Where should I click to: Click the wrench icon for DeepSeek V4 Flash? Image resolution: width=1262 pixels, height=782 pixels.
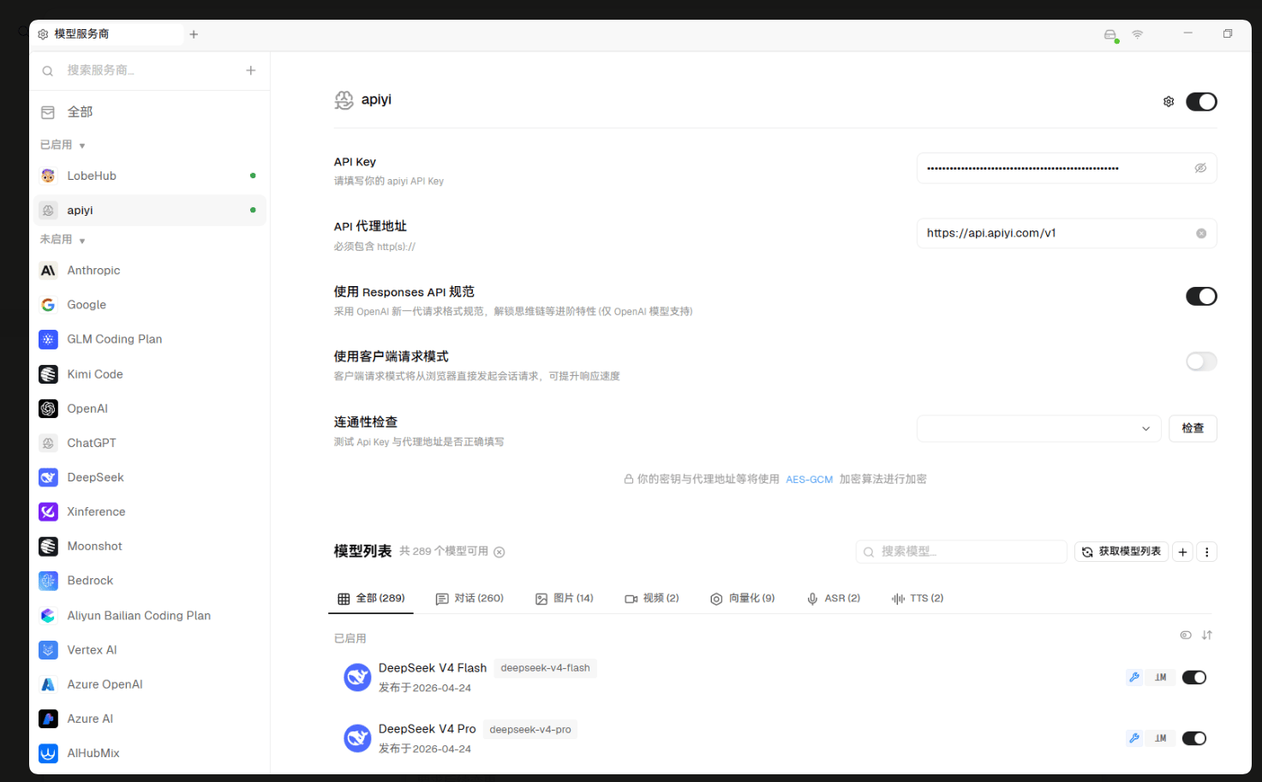(x=1134, y=678)
